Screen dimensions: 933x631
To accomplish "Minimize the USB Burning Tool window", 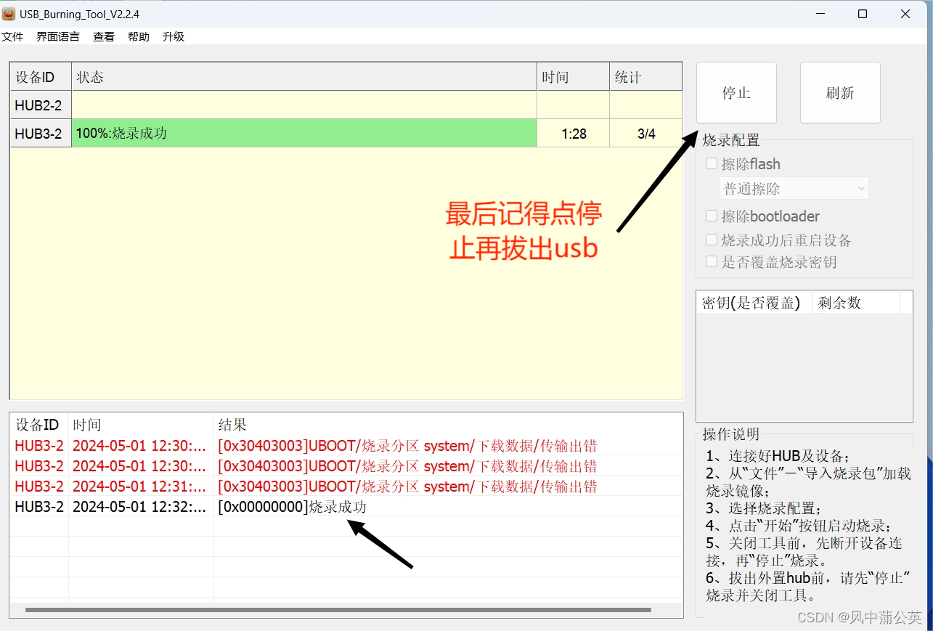I will [820, 14].
